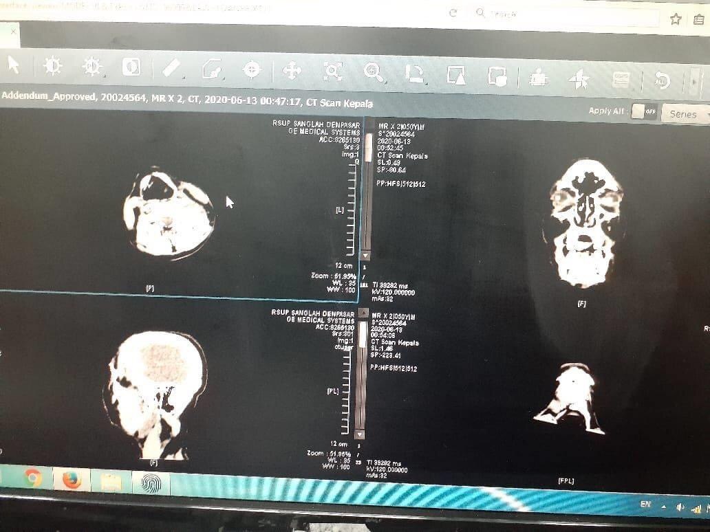Bookmark page with star icon
The width and height of the screenshot is (710, 532).
(x=676, y=19)
